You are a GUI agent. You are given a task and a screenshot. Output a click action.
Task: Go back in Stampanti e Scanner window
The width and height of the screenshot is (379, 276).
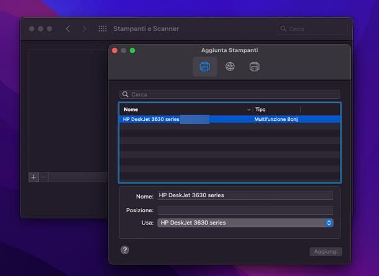[x=68, y=29]
